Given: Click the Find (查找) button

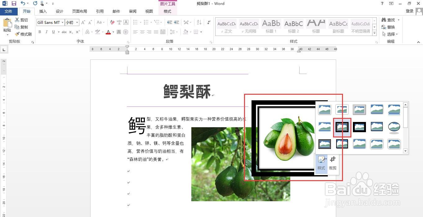Looking at the screenshot, I should (x=388, y=20).
